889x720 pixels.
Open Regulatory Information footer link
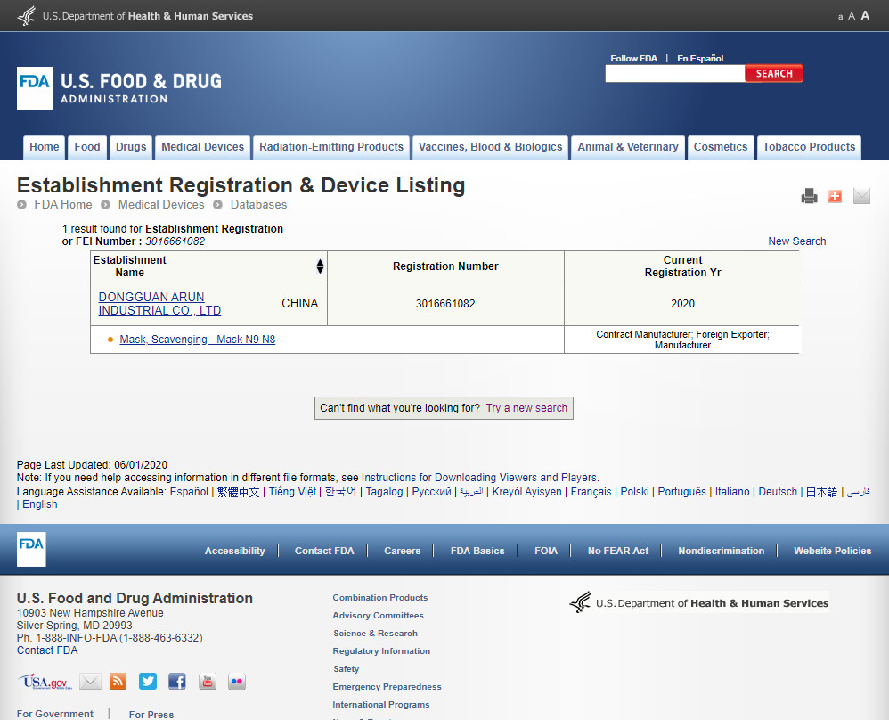tap(381, 650)
